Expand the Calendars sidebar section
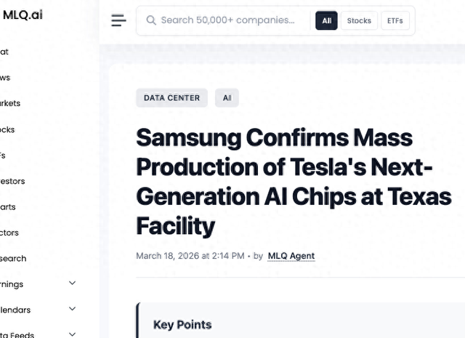Screen dimensions: 465x338 pos(72,309)
